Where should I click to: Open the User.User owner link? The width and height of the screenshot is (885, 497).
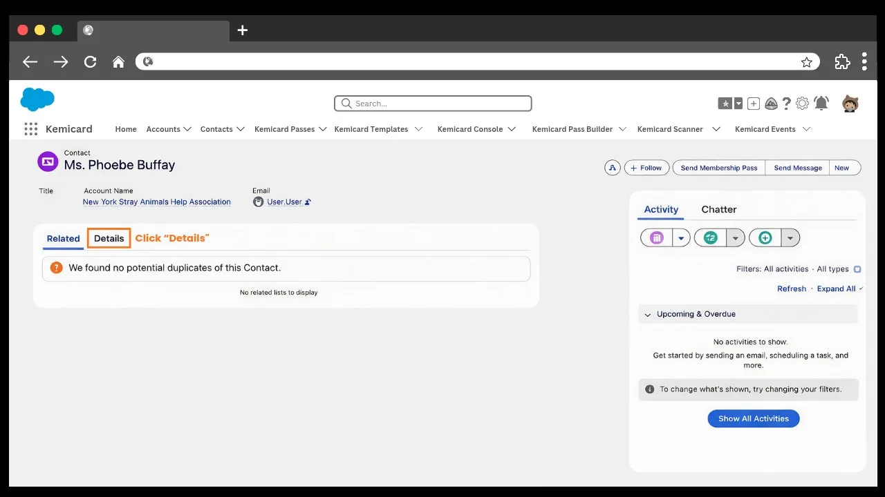285,202
